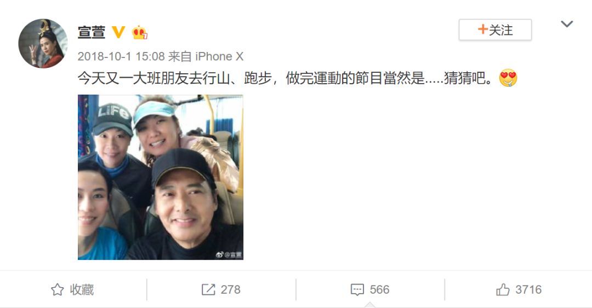
Task: Click the crown membership badge icon
Action: pos(139,32)
